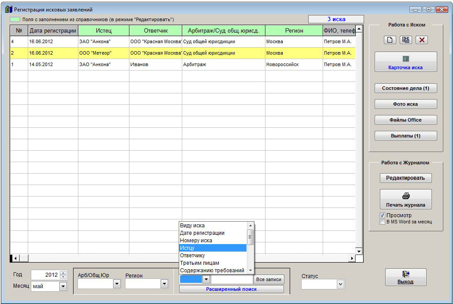Click the red X delete claim icon

421,40
